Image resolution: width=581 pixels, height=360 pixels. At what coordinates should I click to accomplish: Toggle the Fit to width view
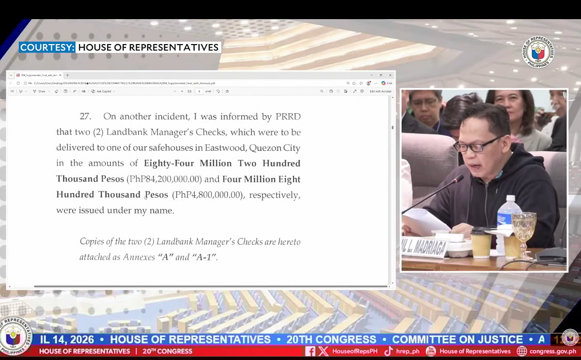click(x=189, y=91)
